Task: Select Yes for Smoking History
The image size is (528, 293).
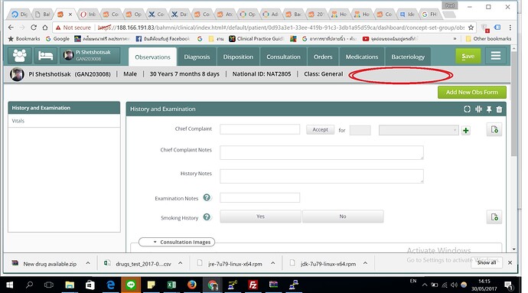Action: (x=260, y=216)
